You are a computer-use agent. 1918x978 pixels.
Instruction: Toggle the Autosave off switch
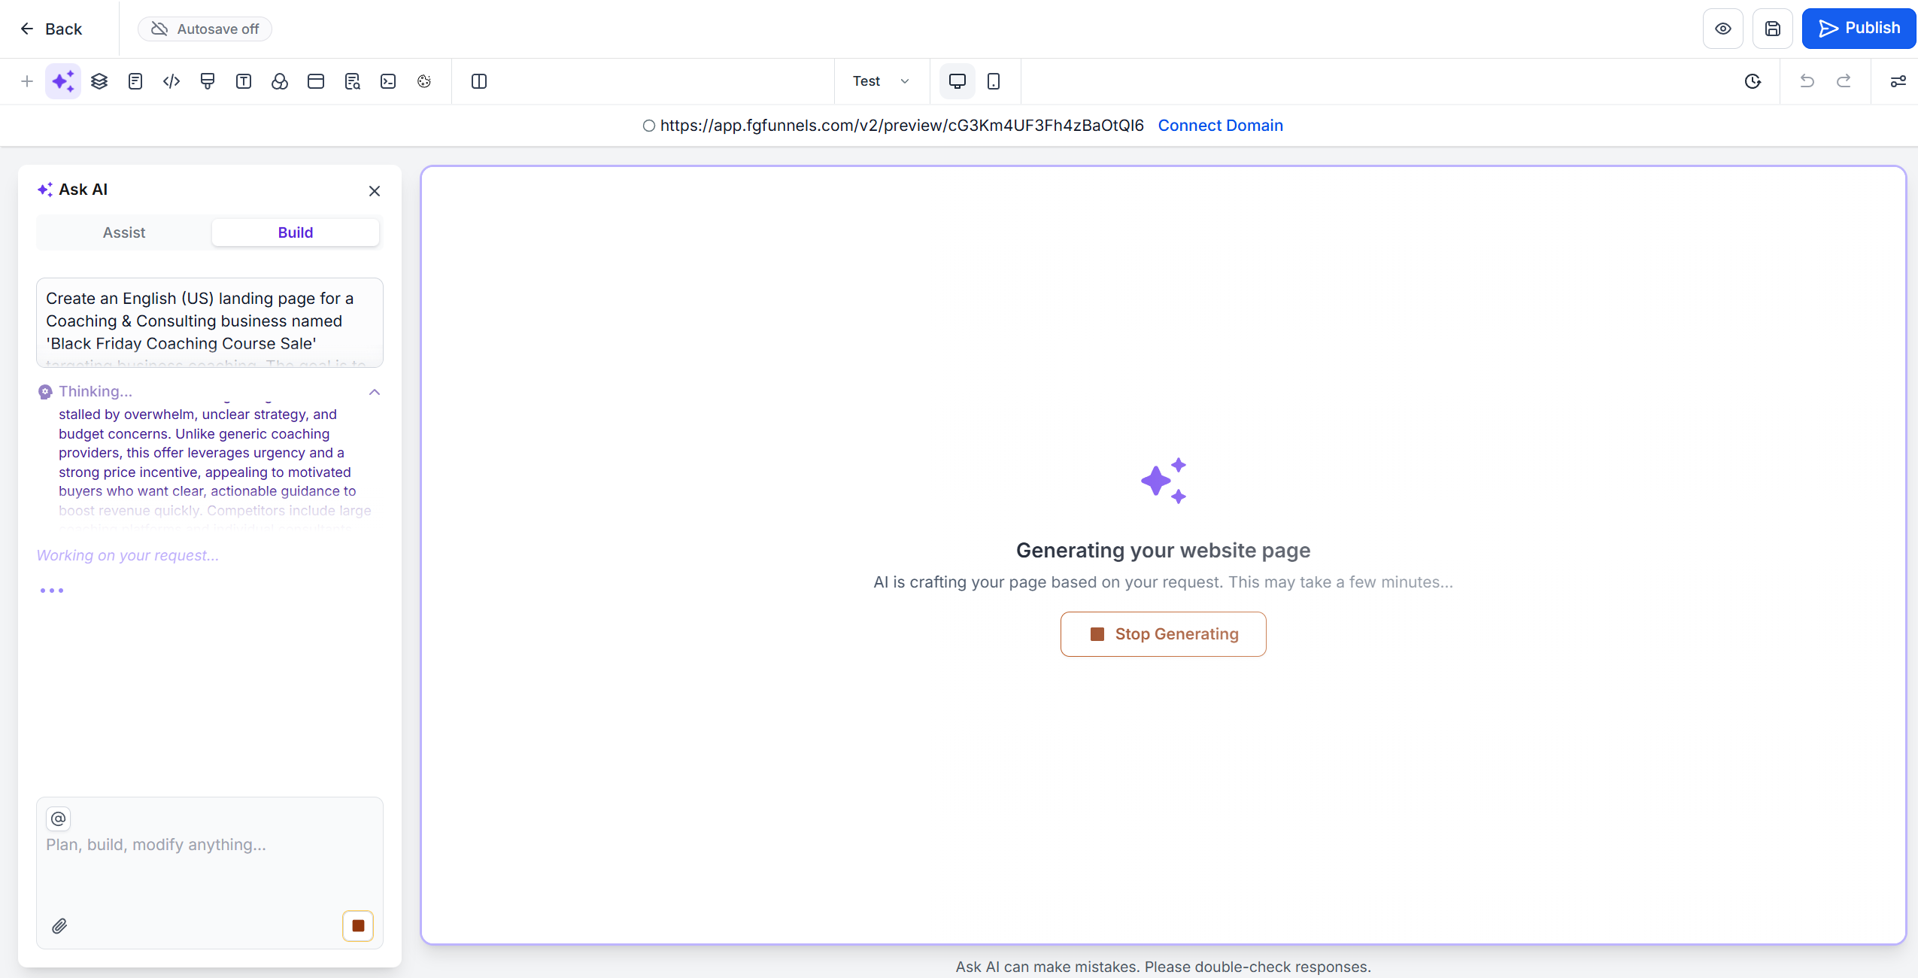[x=205, y=29]
